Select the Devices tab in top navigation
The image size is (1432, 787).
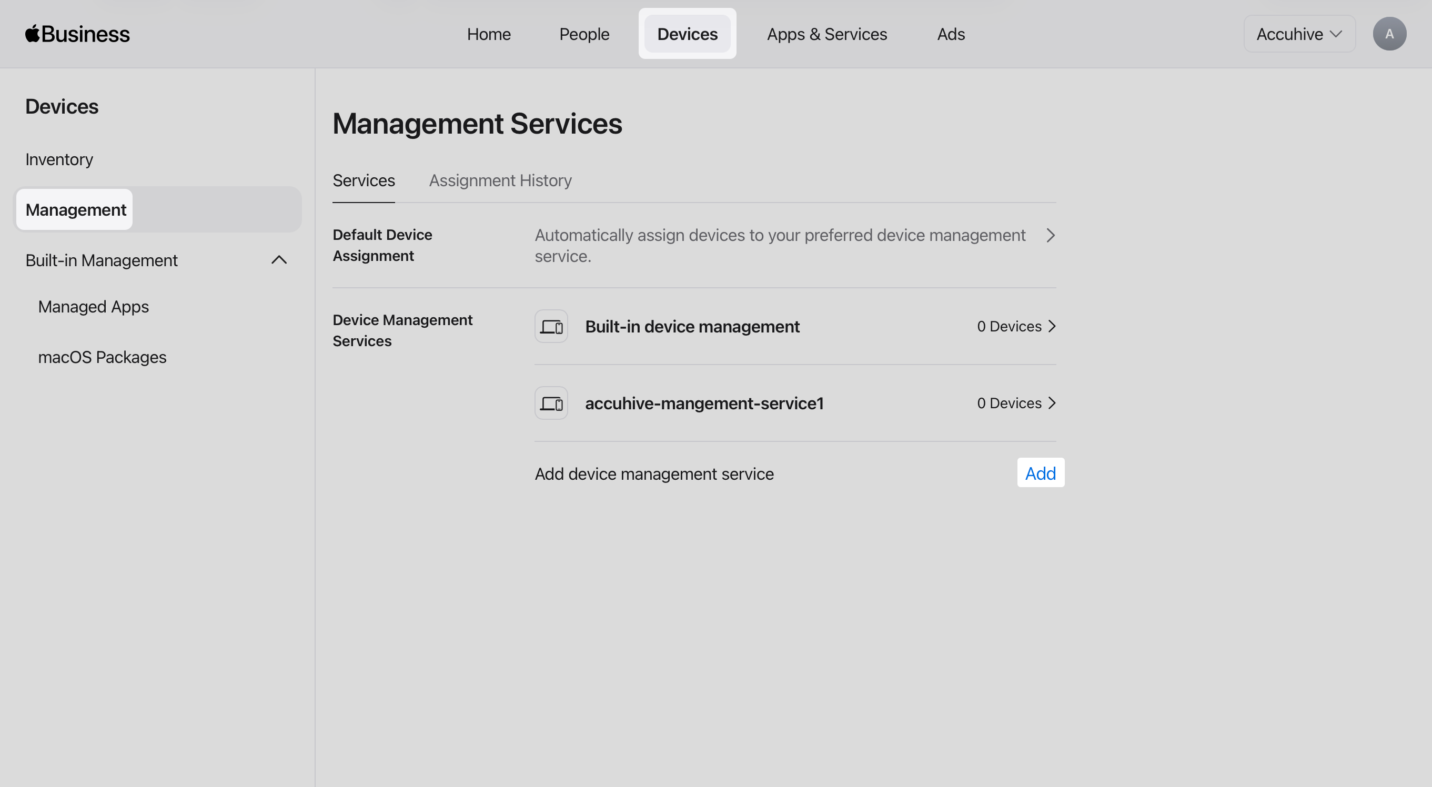pos(687,34)
